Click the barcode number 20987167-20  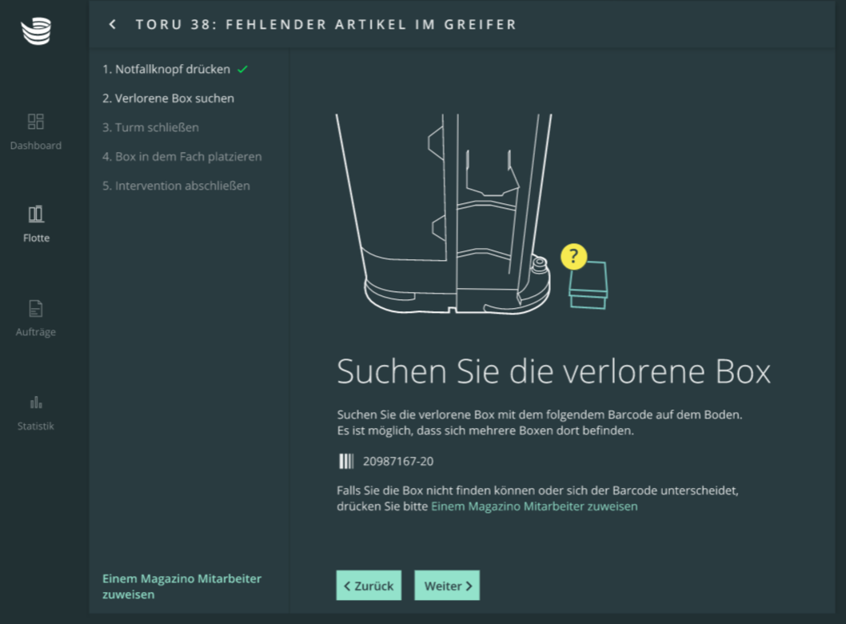pyautogui.click(x=398, y=461)
